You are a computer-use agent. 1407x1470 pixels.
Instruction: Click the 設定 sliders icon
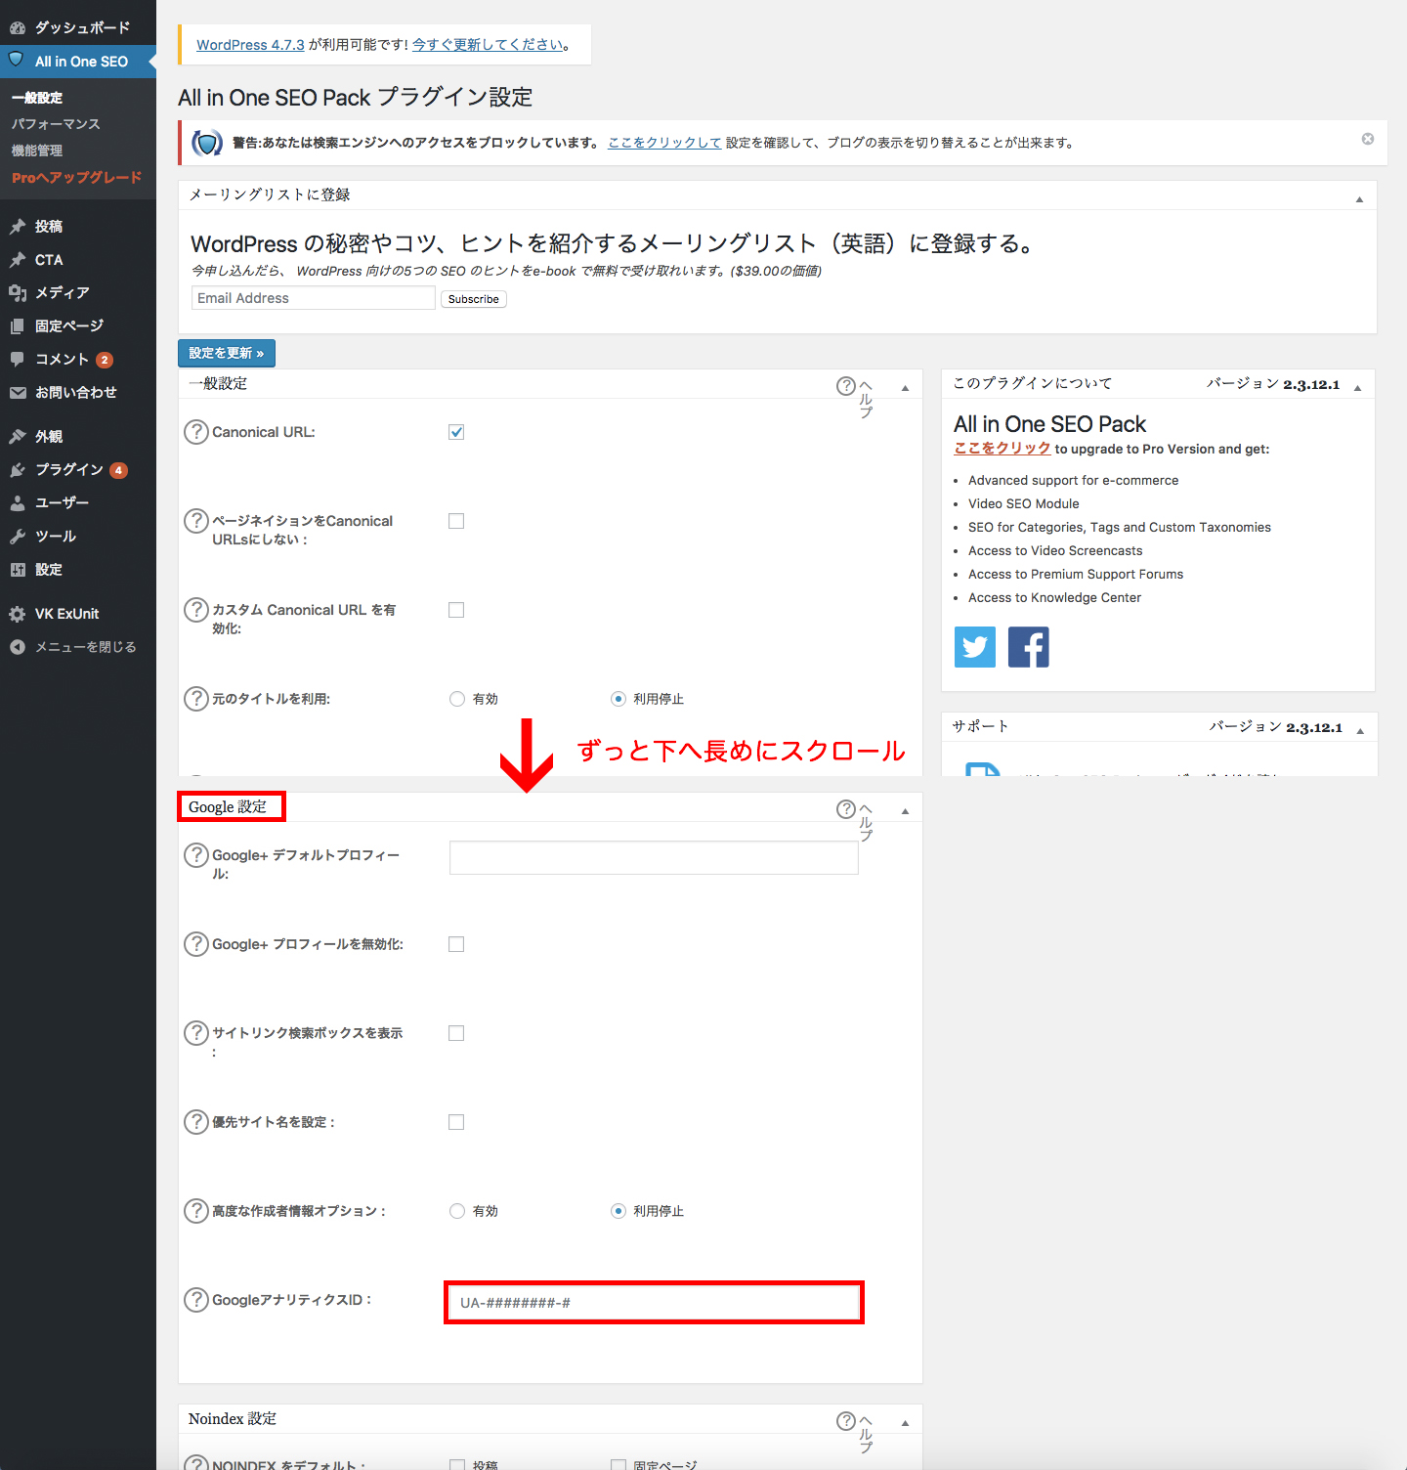click(x=18, y=570)
